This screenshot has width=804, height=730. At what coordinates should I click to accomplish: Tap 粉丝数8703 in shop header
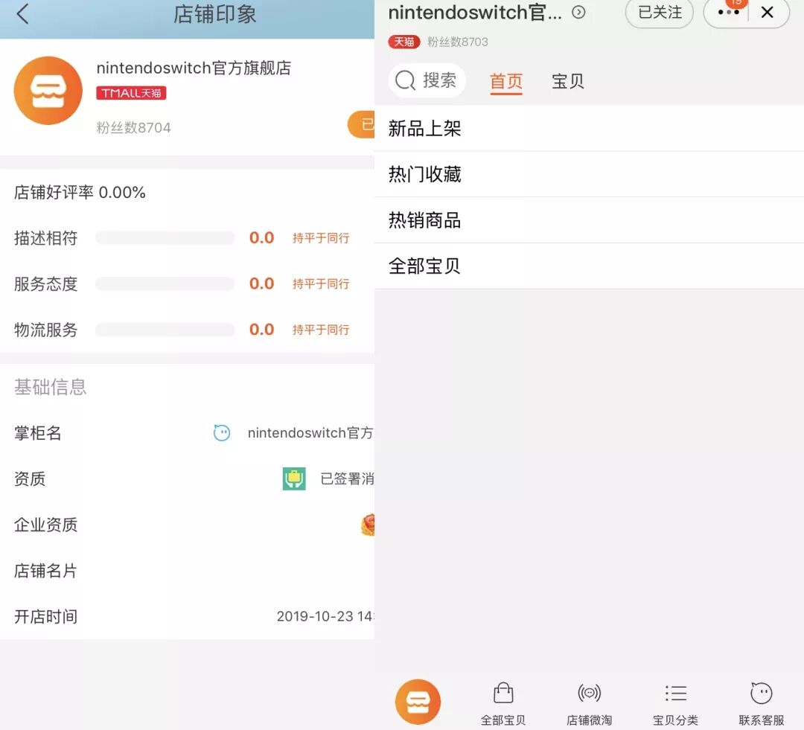457,42
